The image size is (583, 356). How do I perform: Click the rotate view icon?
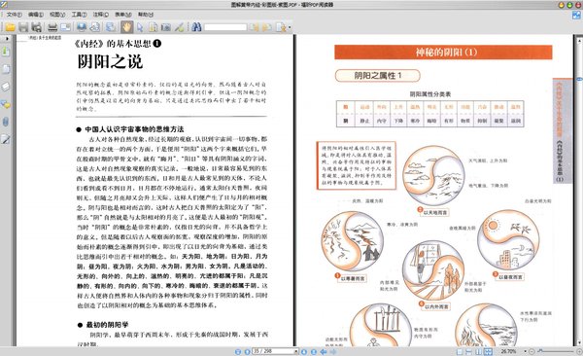coord(95,27)
